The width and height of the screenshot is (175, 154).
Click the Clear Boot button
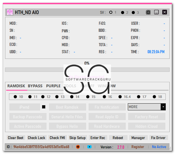coord(16,138)
